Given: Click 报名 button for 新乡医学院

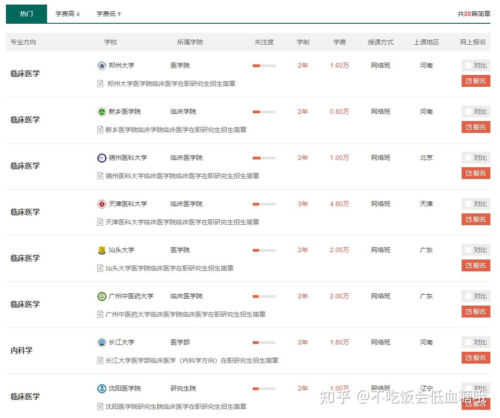Looking at the screenshot, I should (476, 127).
